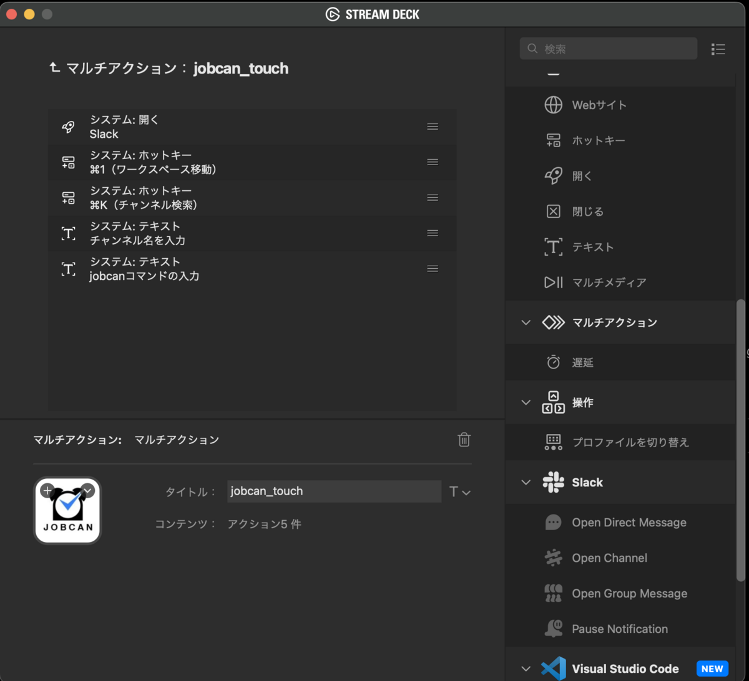Viewport: 749px width, 681px height.
Task: Go back using the arrow beside マルチアクション title
Action: (x=54, y=67)
